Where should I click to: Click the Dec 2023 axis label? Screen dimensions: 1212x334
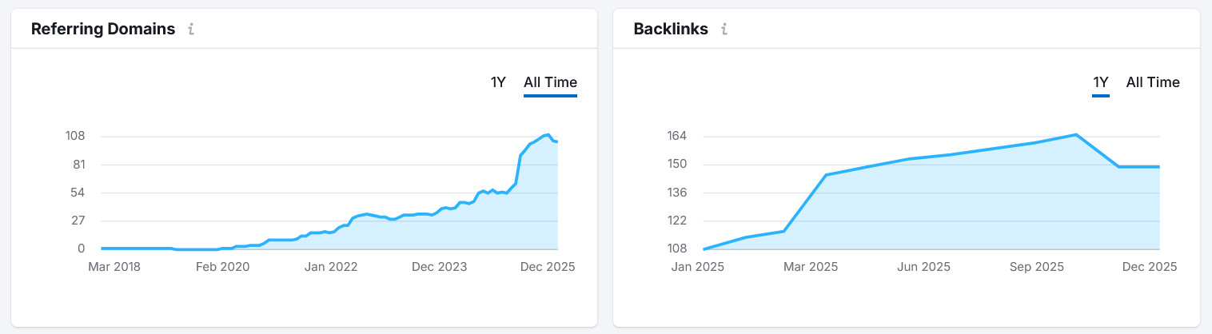pyautogui.click(x=440, y=267)
